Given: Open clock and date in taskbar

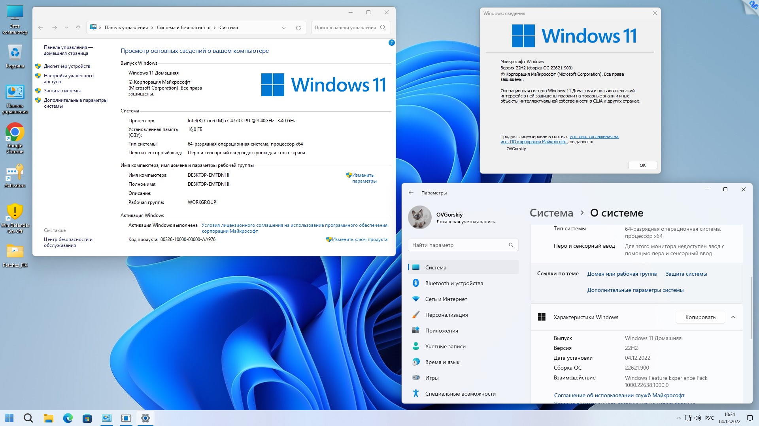Looking at the screenshot, I should [x=729, y=418].
